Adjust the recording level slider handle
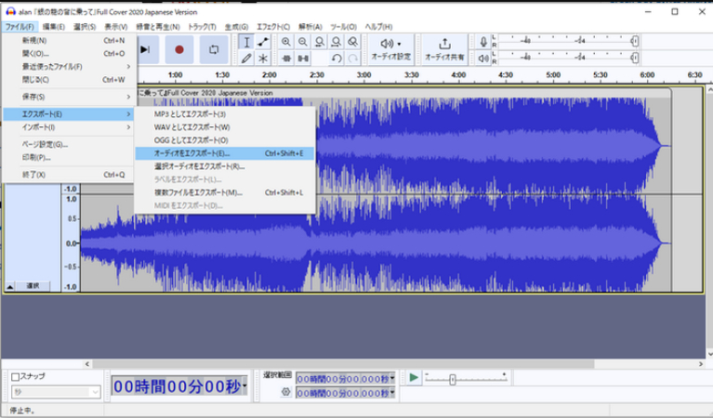The image size is (713, 418). coord(634,42)
